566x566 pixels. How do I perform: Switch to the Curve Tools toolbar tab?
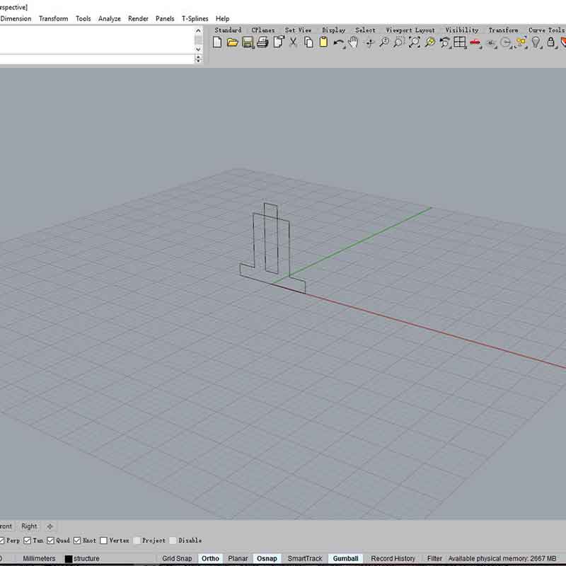(546, 30)
